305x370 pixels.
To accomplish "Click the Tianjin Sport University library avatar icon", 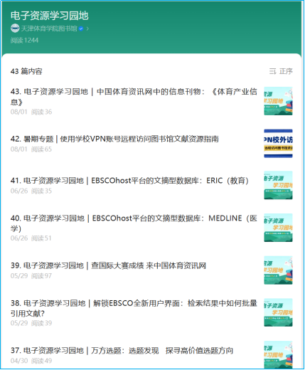I will (x=15, y=28).
